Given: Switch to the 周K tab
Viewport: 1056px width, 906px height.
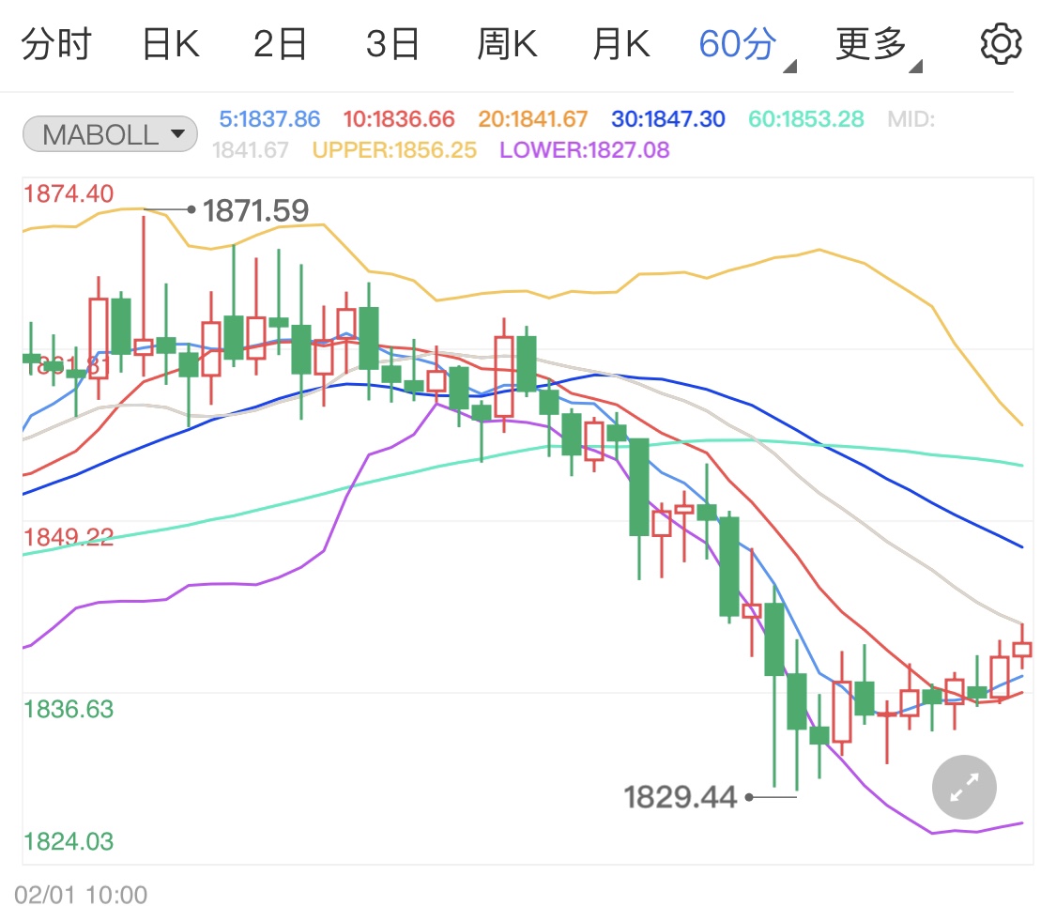Looking at the screenshot, I should tap(507, 44).
